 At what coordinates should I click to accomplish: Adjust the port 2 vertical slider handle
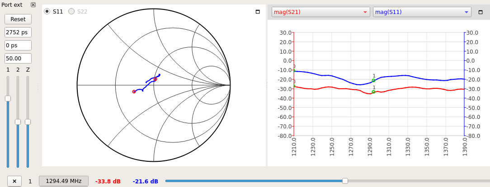coord(18,122)
